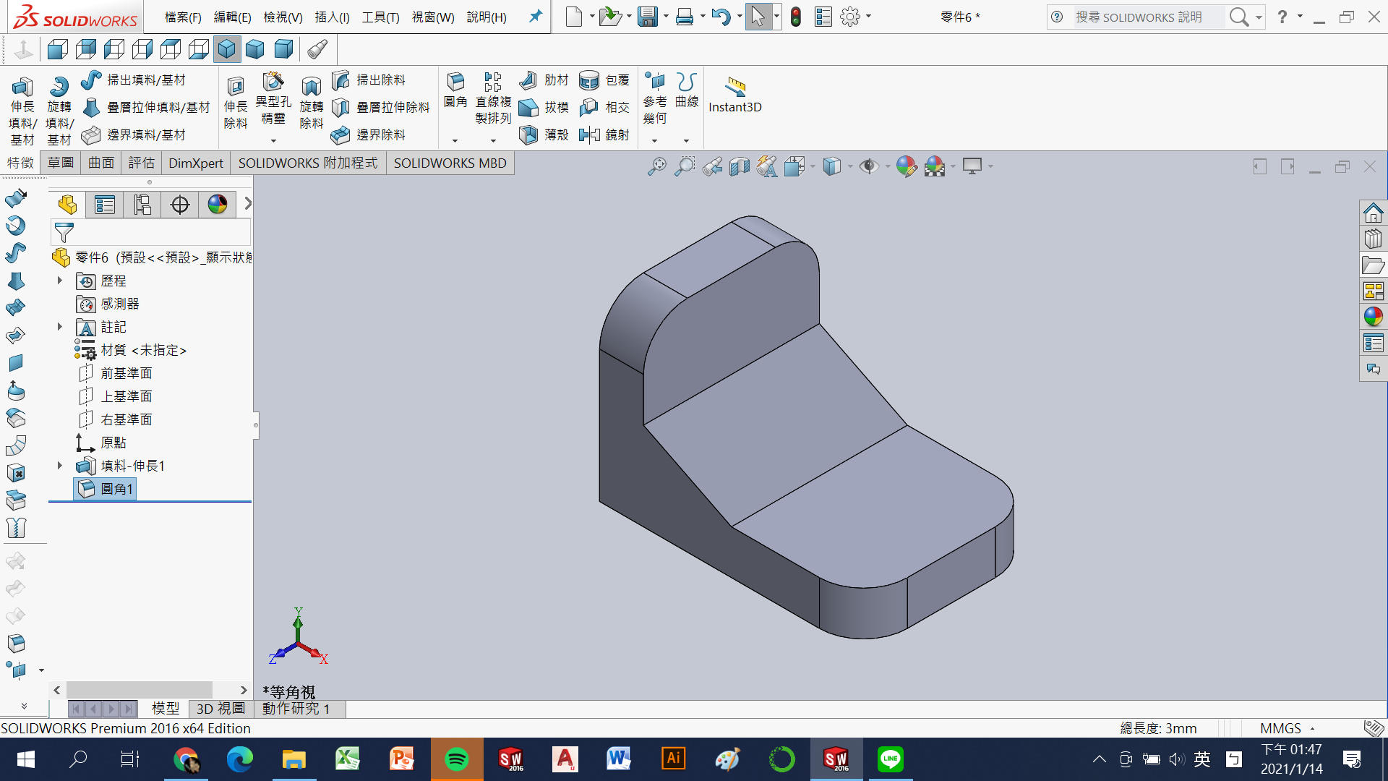Open the ConfigurationManager tab icon
Image resolution: width=1388 pixels, height=781 pixels.
coord(142,205)
